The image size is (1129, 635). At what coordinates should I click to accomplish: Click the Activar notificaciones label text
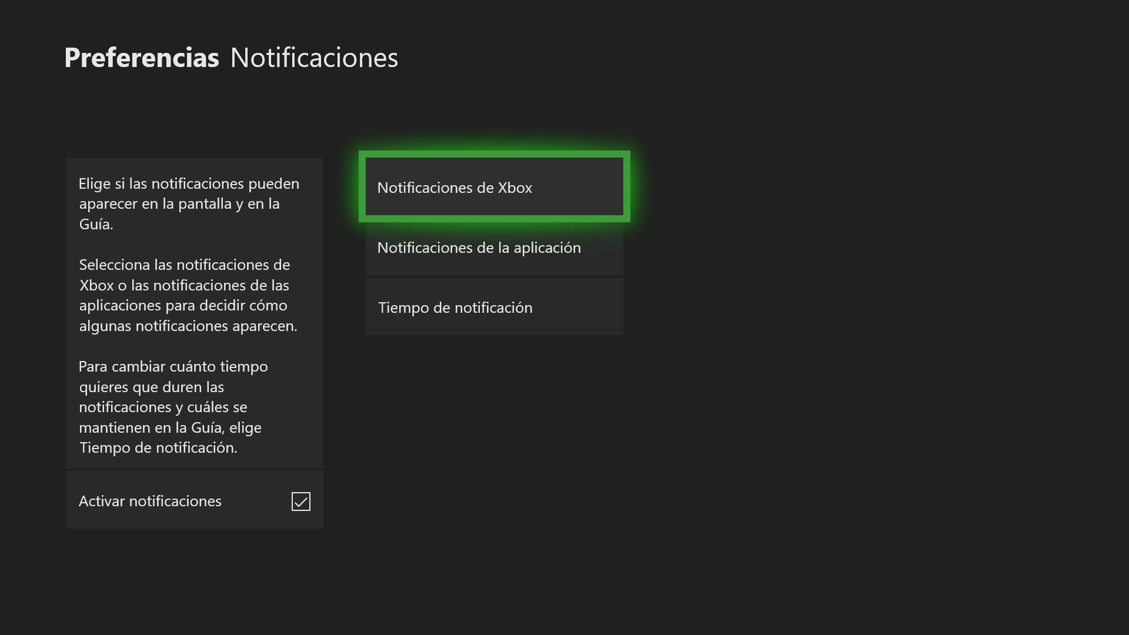(x=150, y=501)
